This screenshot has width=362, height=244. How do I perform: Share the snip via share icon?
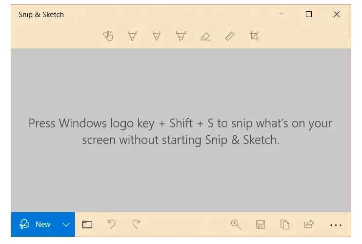pos(309,224)
